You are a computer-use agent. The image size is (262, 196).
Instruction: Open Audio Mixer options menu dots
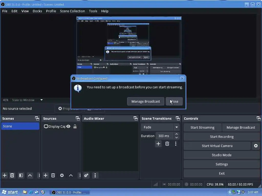(95, 175)
